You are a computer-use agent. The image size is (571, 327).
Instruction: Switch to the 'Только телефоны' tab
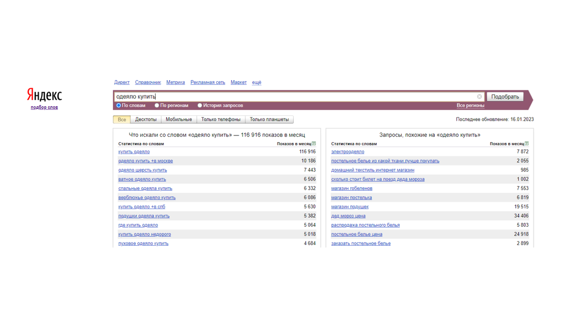221,119
